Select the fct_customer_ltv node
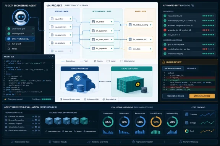220x146 pixels. pos(140,40)
